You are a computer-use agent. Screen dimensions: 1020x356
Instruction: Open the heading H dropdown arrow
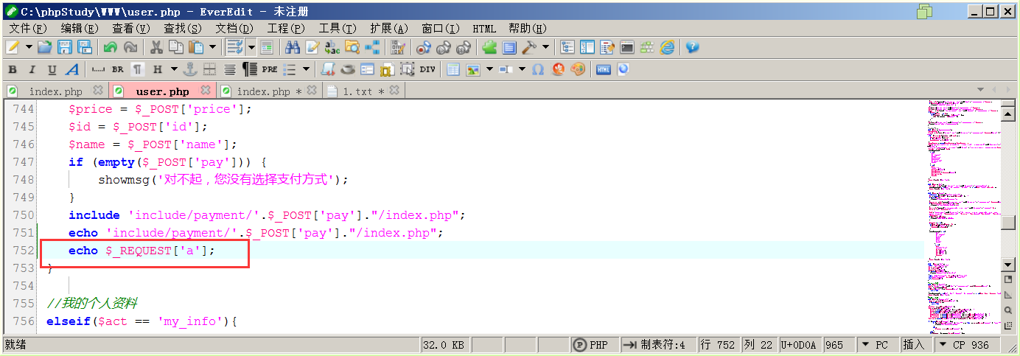click(174, 69)
